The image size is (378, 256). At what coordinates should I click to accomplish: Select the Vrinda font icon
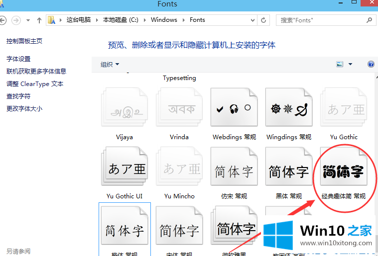[179, 109]
